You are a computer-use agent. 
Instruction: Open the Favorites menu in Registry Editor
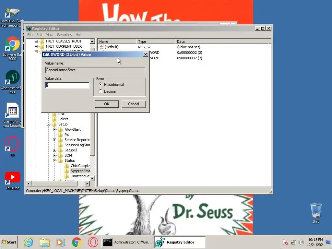[x=65, y=35]
